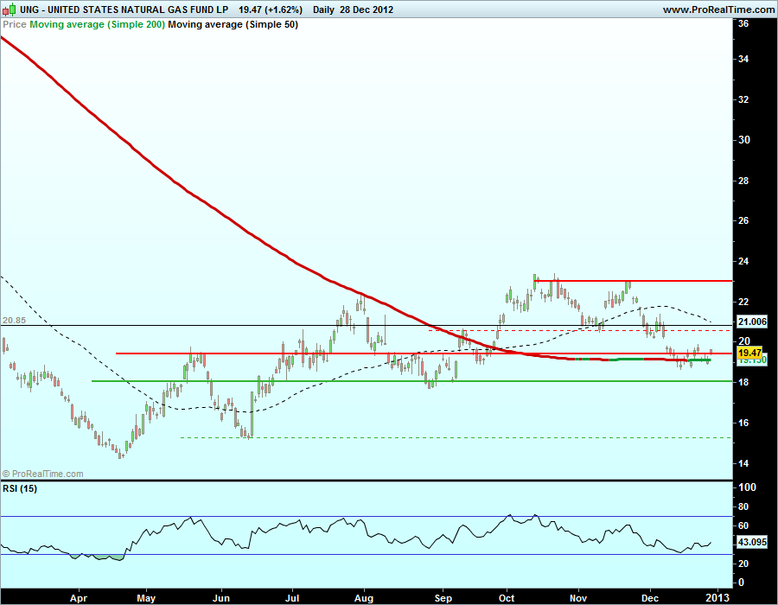Click the 21.006 moving average value tag
This screenshot has height=605, width=778.
[752, 322]
